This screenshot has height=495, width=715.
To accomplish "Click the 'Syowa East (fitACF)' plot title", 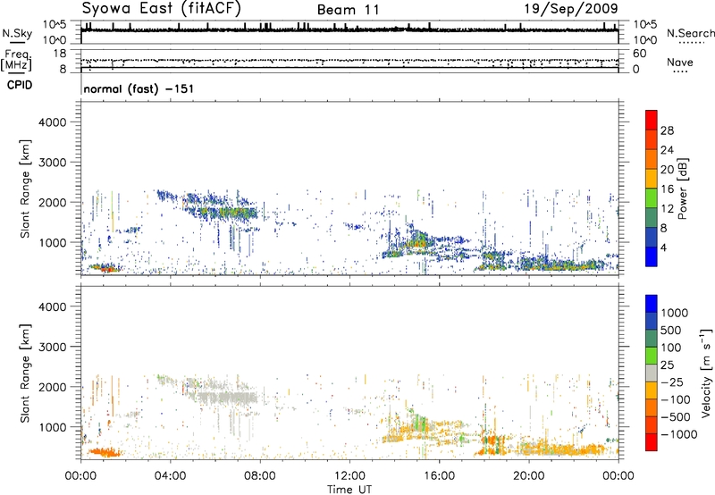I will [x=161, y=8].
